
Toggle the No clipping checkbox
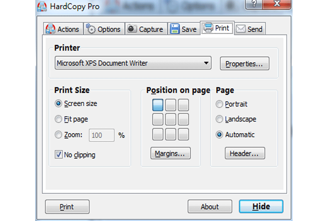[75, 155]
